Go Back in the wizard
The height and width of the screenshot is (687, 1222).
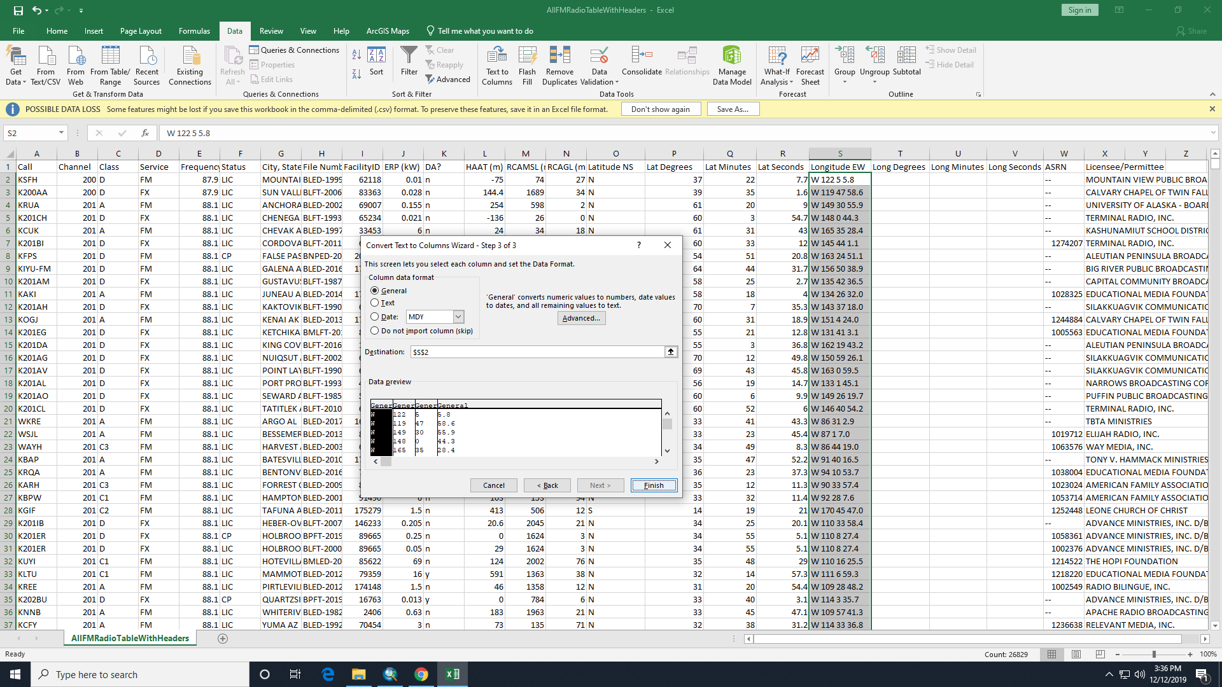tap(547, 485)
